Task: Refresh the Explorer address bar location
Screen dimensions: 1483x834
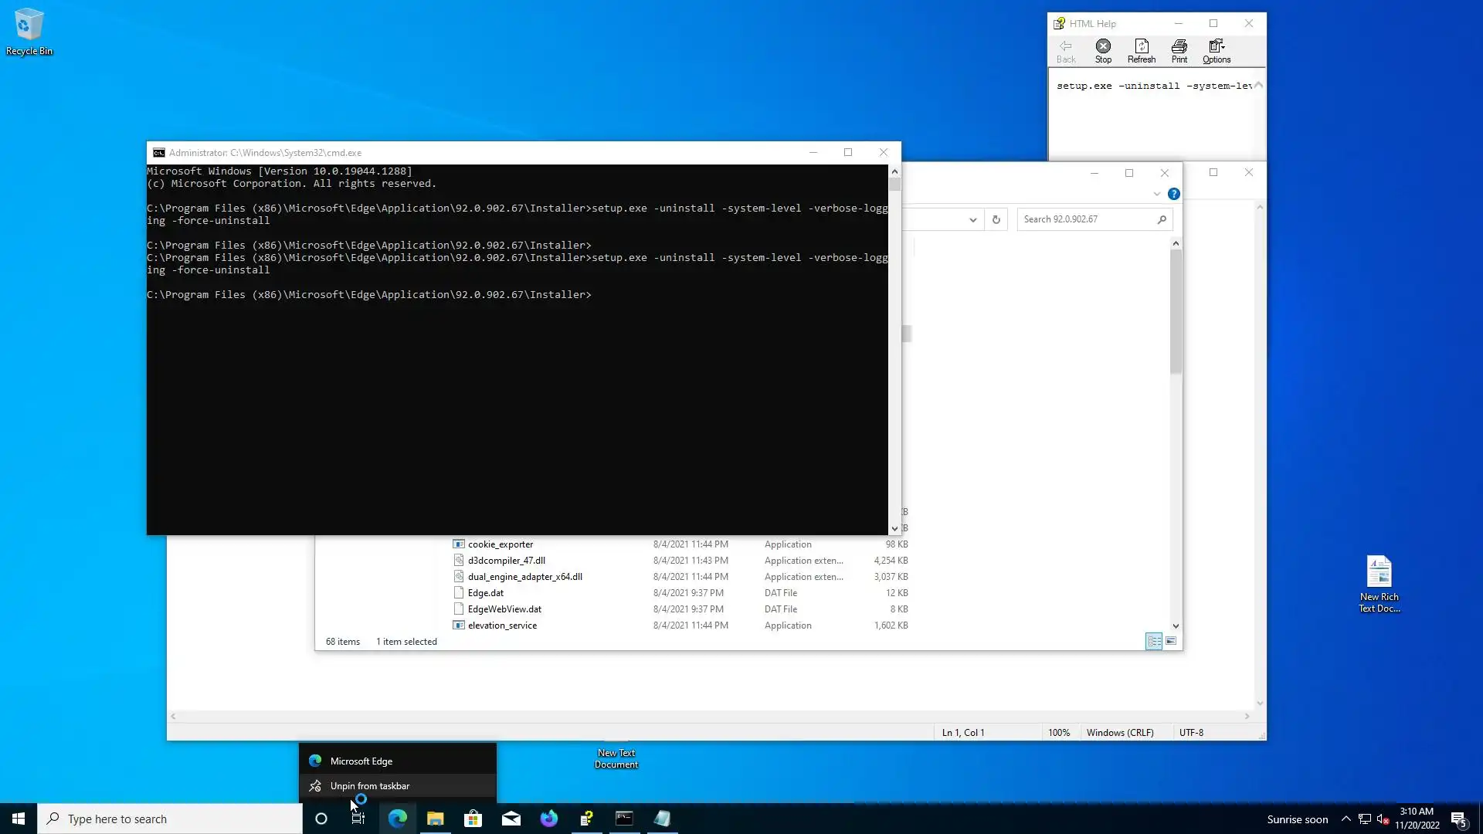Action: tap(996, 219)
